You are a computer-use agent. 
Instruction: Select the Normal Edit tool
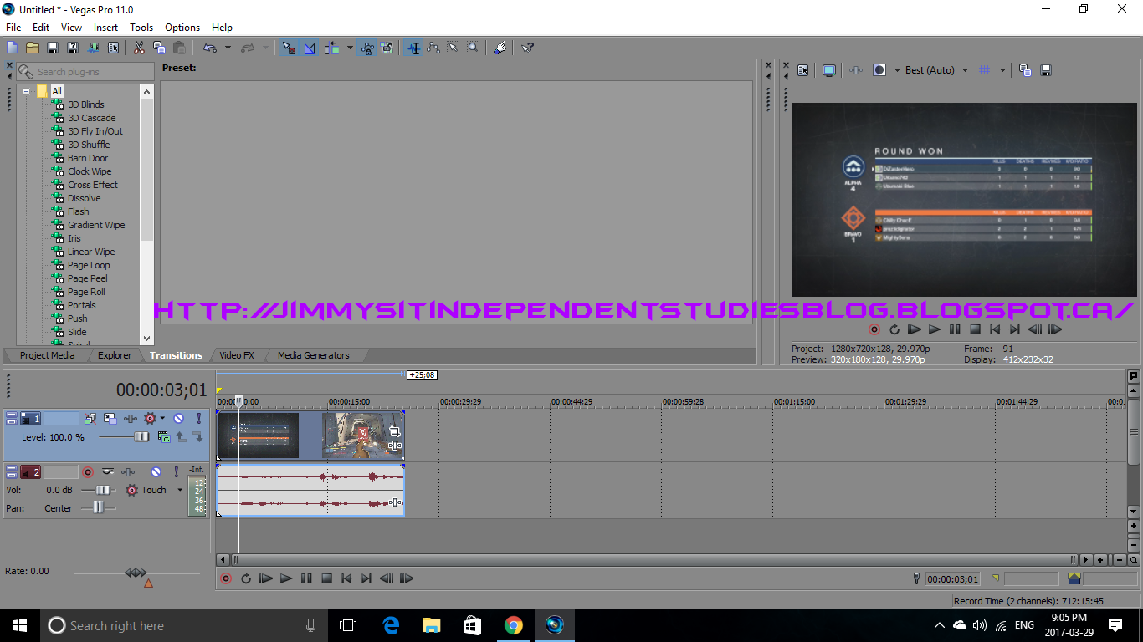(413, 48)
